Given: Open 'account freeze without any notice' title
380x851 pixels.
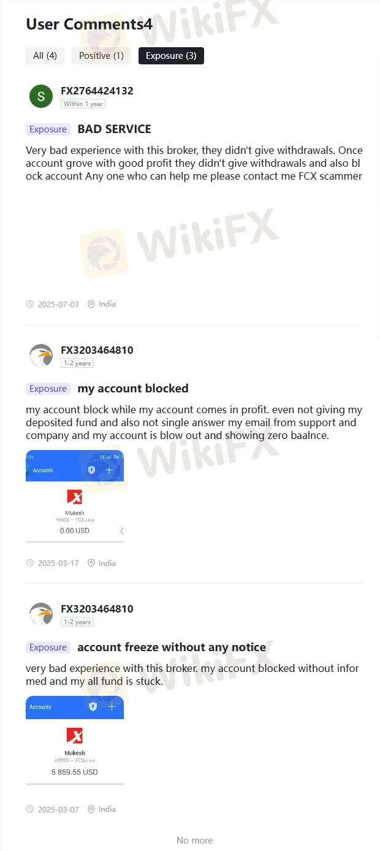Looking at the screenshot, I should coord(172,647).
